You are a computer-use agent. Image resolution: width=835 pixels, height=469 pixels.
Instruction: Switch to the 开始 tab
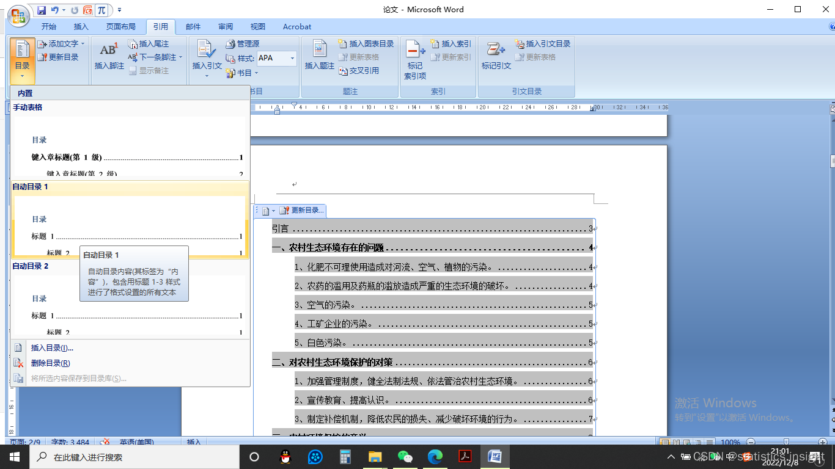(x=49, y=27)
